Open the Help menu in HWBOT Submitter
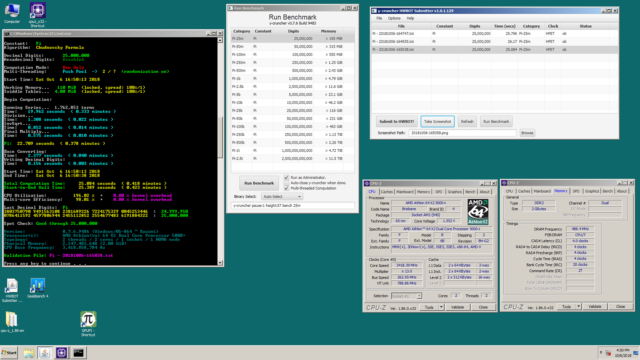 [410, 18]
